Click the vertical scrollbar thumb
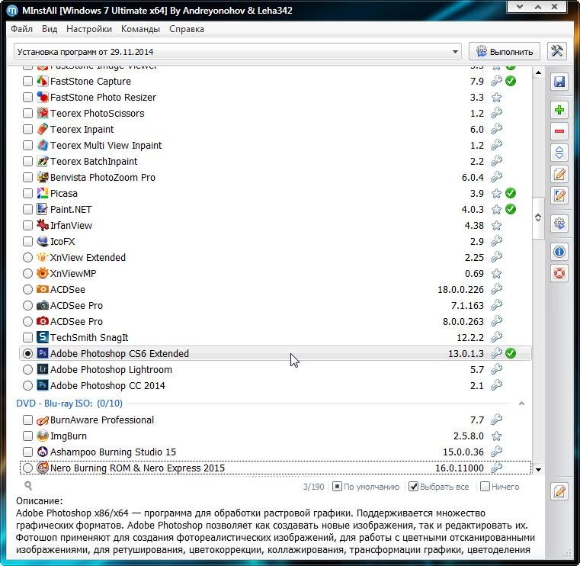Image resolution: width=580 pixels, height=566 pixels. pos(538,217)
